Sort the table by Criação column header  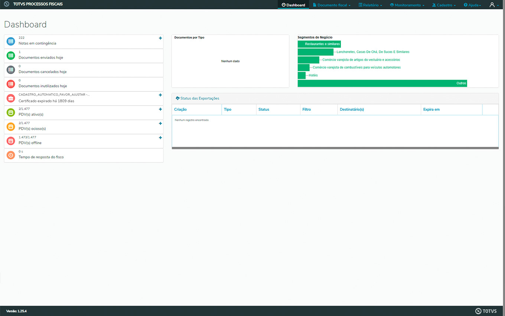[180, 110]
